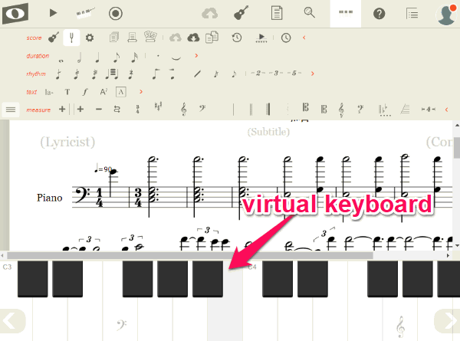Expand the rhythm toolbar row arrow
Screen dimensions: 460x341
tap(313, 74)
